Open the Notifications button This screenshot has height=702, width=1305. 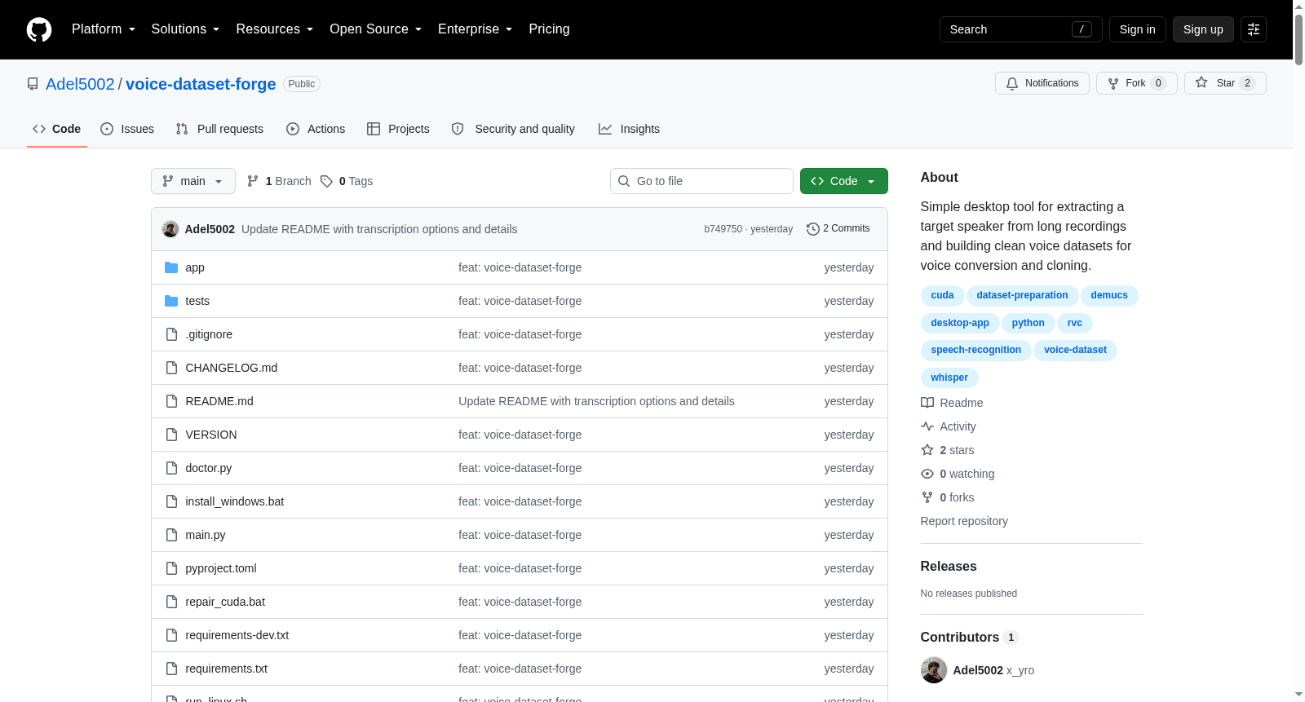[1042, 83]
